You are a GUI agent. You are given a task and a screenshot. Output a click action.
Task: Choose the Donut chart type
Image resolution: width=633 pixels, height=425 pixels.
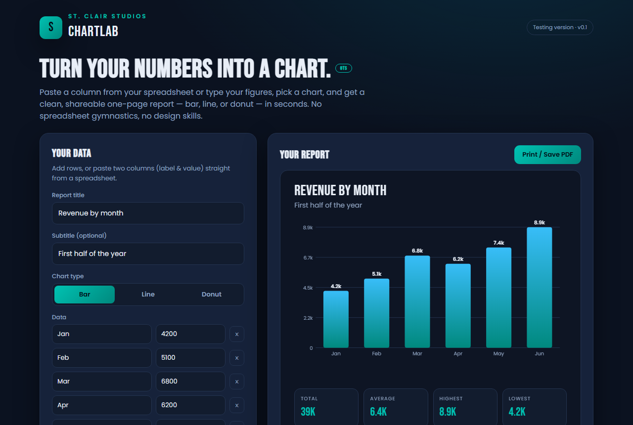point(212,295)
